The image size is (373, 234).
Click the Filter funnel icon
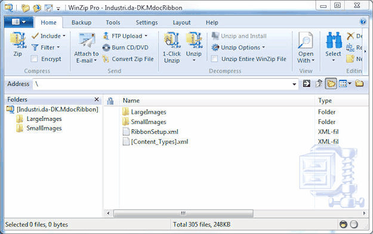point(35,48)
